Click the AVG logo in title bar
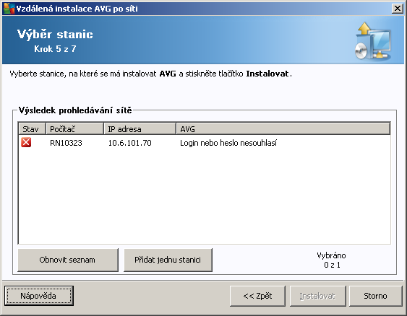Image resolution: width=407 pixels, height=316 pixels. [9, 9]
